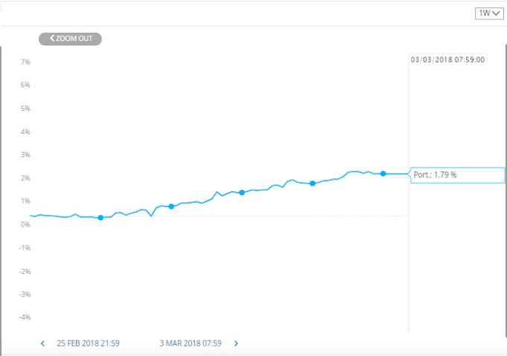The image size is (507, 356).
Task: Select the last data point near 2%
Action: 383,174
